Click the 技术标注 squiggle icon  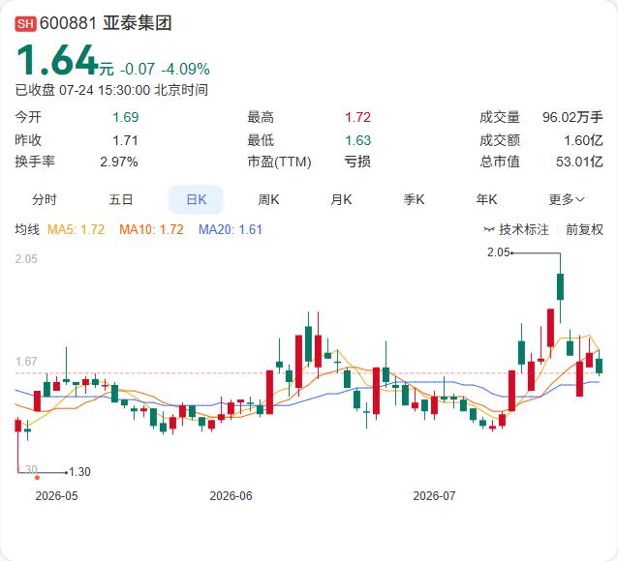489,229
